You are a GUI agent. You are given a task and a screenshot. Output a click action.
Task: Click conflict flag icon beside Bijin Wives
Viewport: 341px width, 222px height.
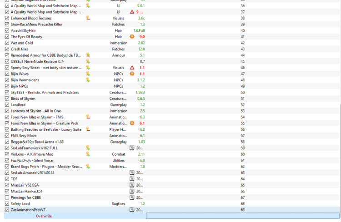point(88,74)
